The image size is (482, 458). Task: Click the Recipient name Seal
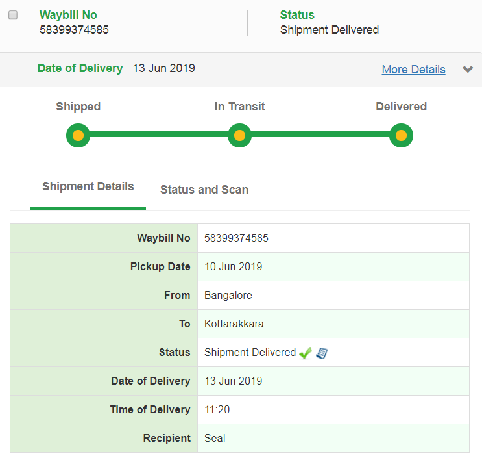[215, 439]
